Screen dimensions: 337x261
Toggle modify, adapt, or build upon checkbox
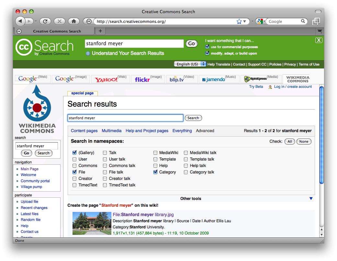coord(207,53)
